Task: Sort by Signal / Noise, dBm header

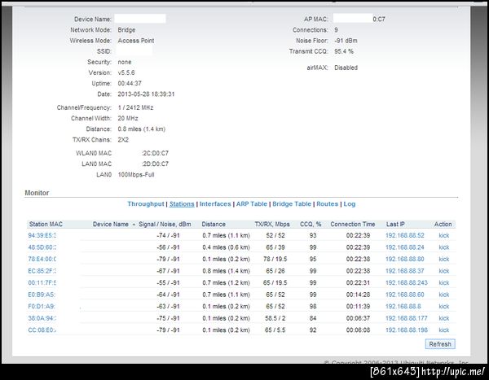Action: [x=165, y=225]
